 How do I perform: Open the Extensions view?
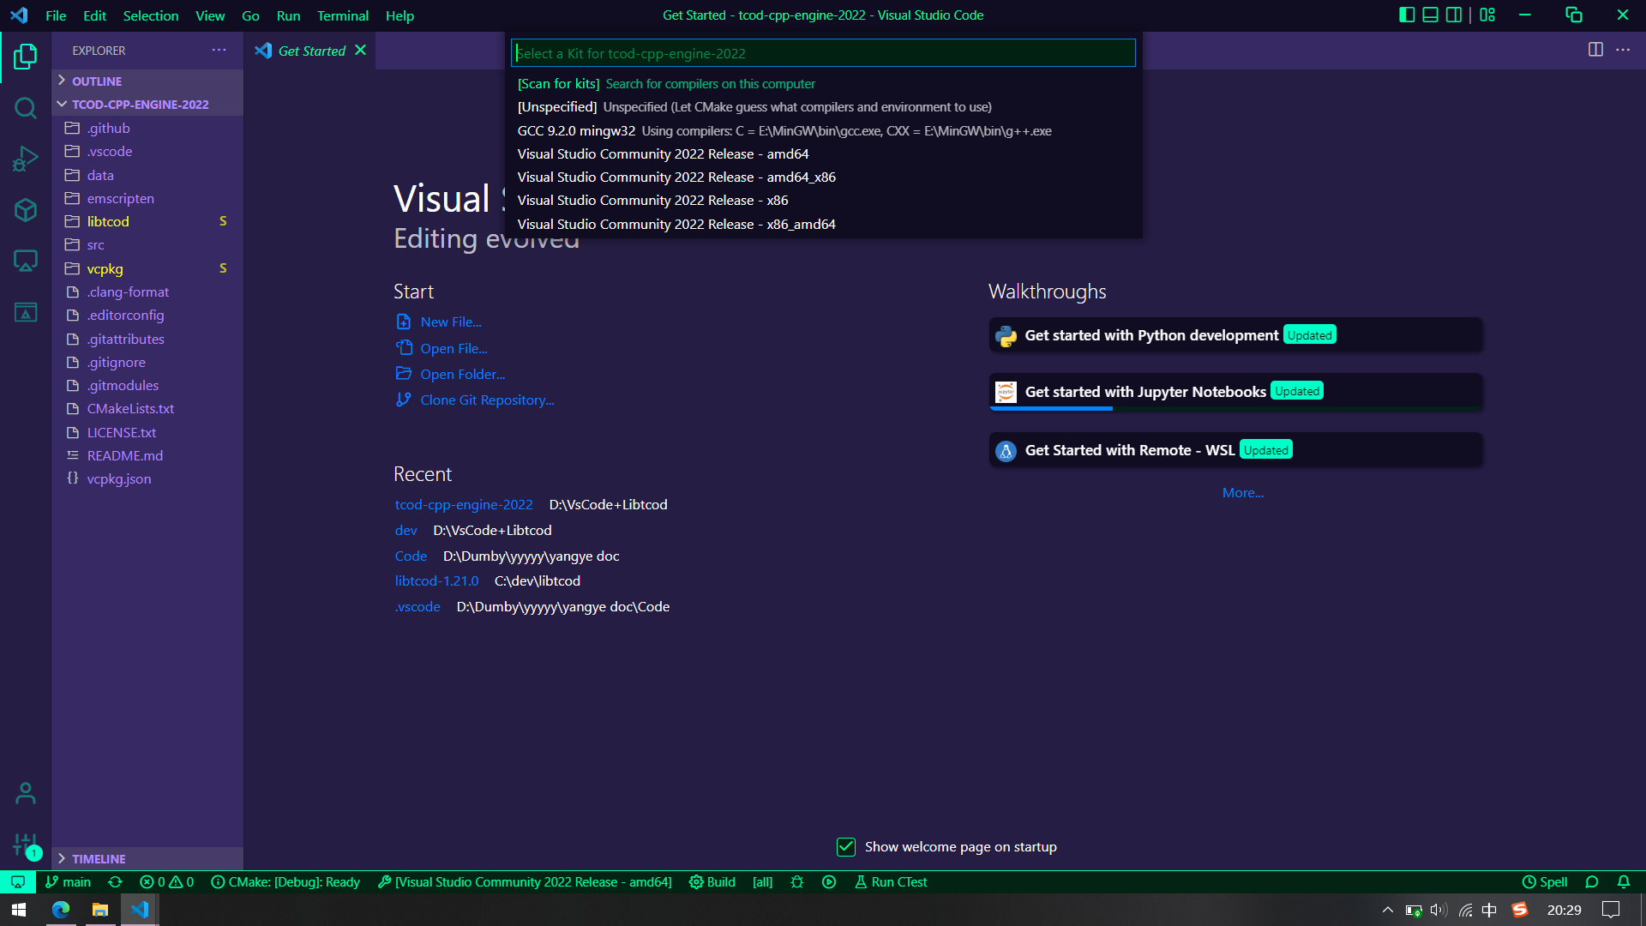point(26,210)
